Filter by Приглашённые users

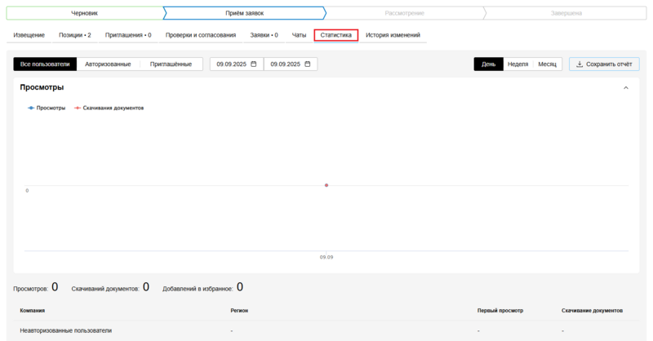click(171, 64)
